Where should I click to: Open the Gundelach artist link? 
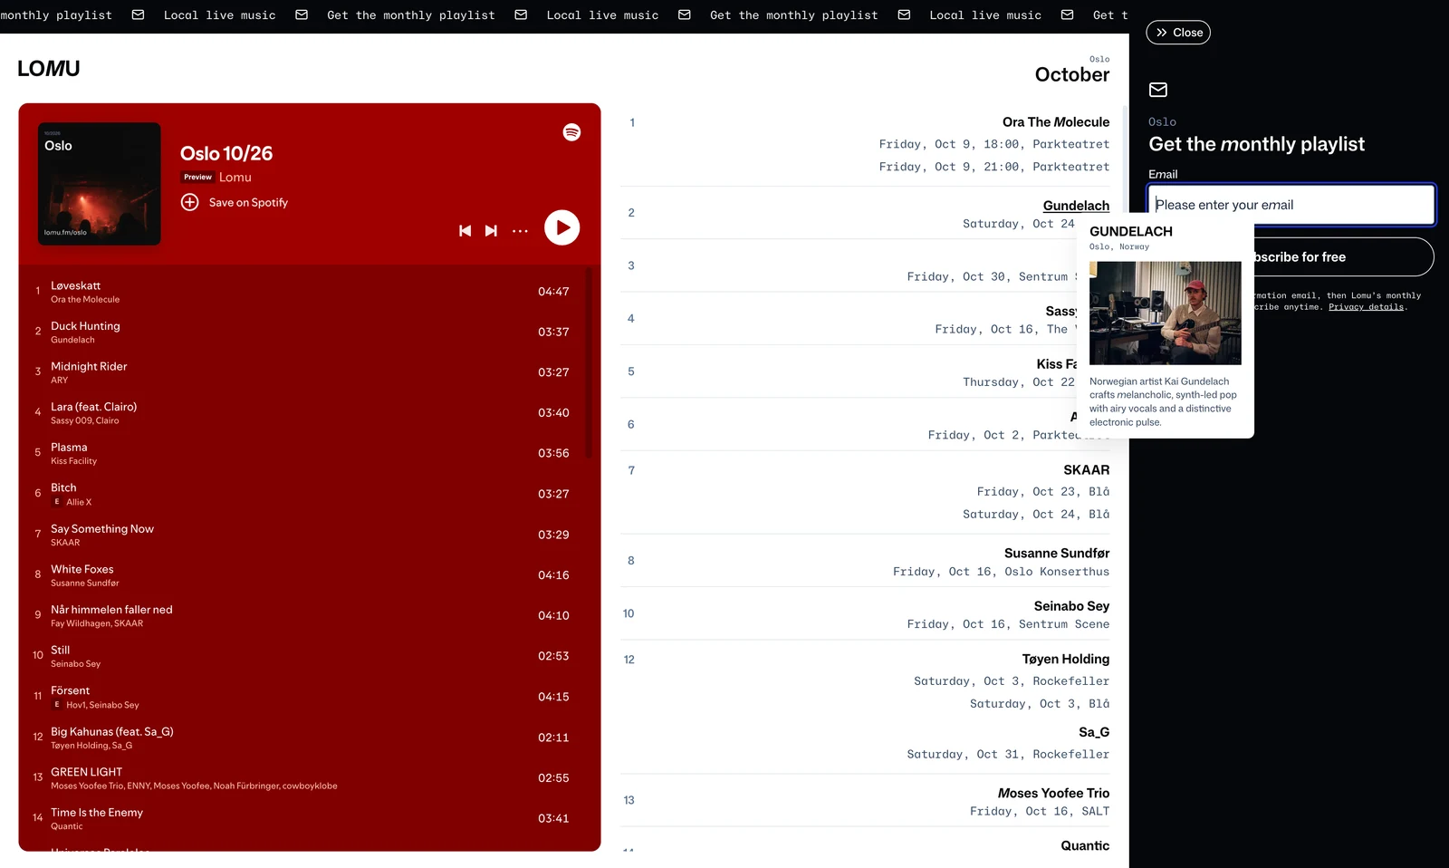[1076, 206]
